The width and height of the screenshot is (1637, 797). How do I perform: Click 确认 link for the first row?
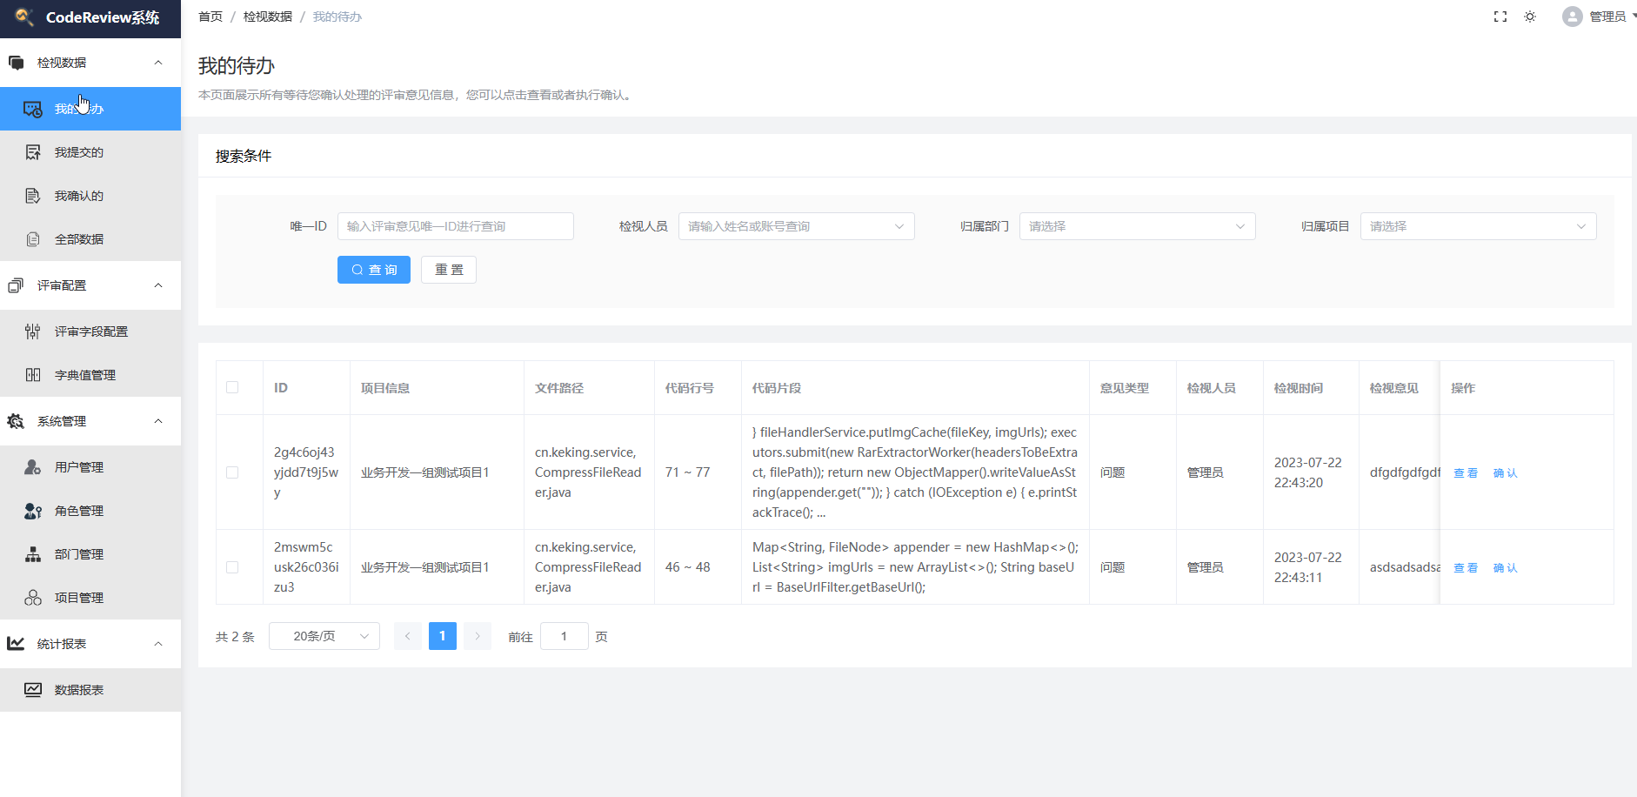click(1505, 473)
